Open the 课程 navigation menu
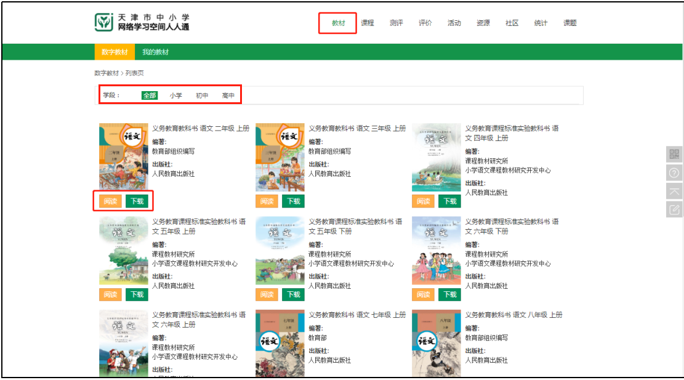This screenshot has height=380, width=684. click(368, 23)
